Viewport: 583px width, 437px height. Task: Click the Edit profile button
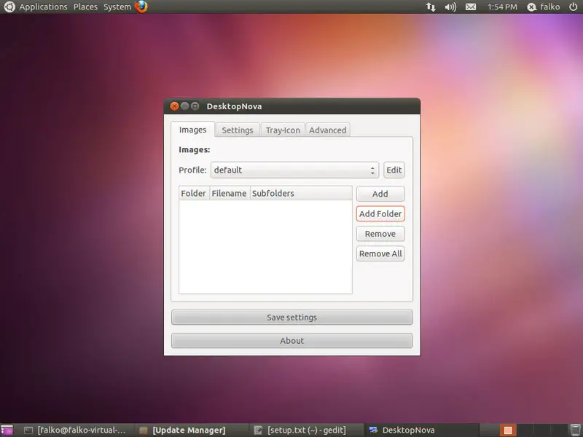tap(394, 170)
